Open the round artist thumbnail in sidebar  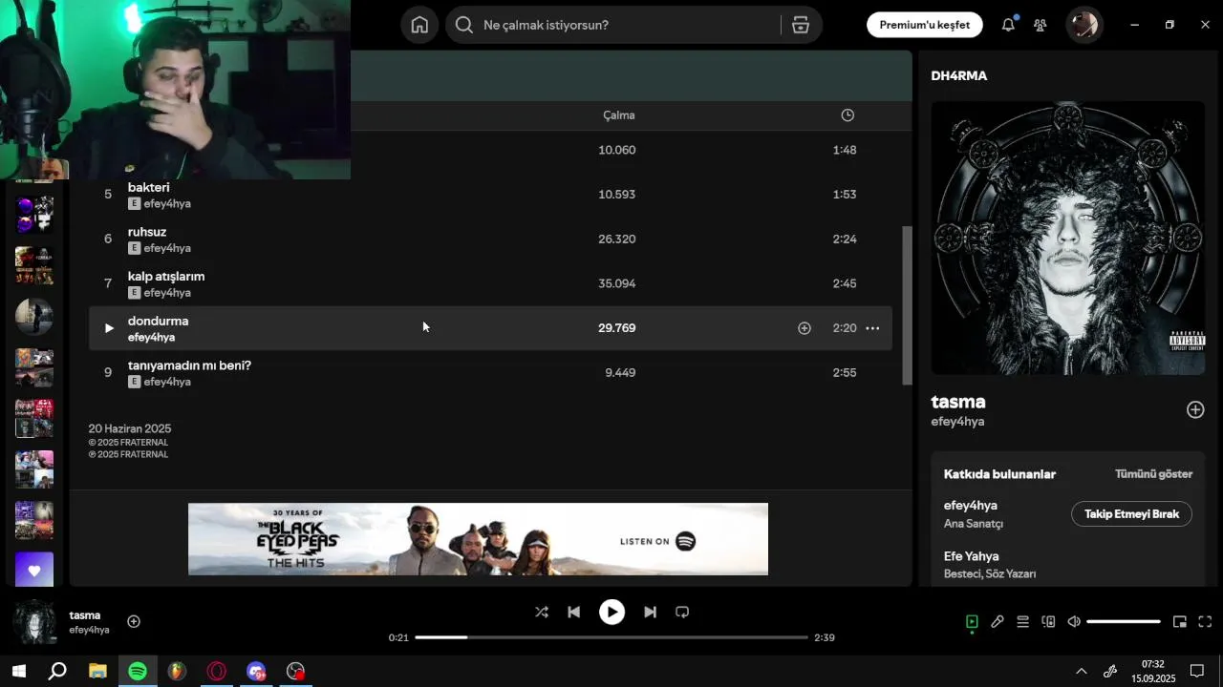pyautogui.click(x=34, y=317)
